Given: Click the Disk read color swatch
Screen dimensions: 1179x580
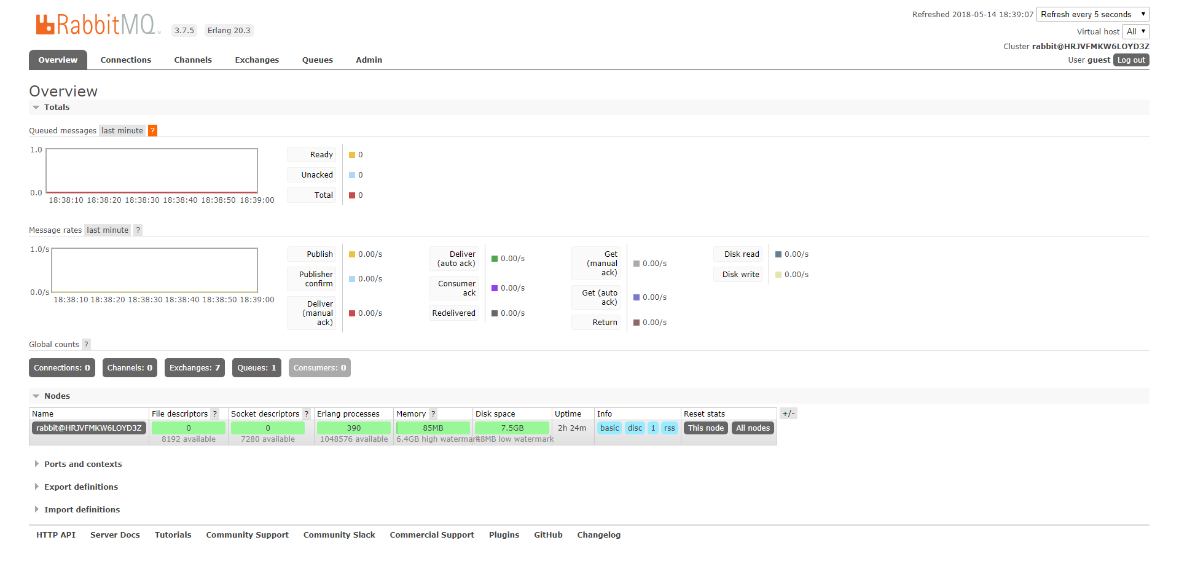Looking at the screenshot, I should click(x=778, y=254).
